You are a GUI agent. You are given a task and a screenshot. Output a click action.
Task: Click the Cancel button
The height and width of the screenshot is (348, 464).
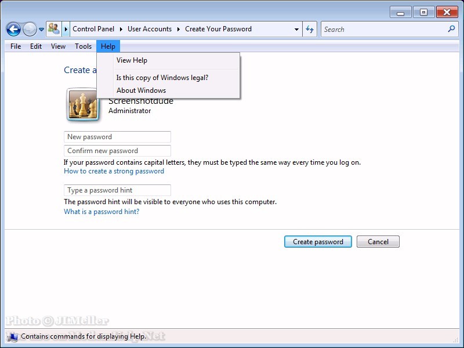[378, 242]
